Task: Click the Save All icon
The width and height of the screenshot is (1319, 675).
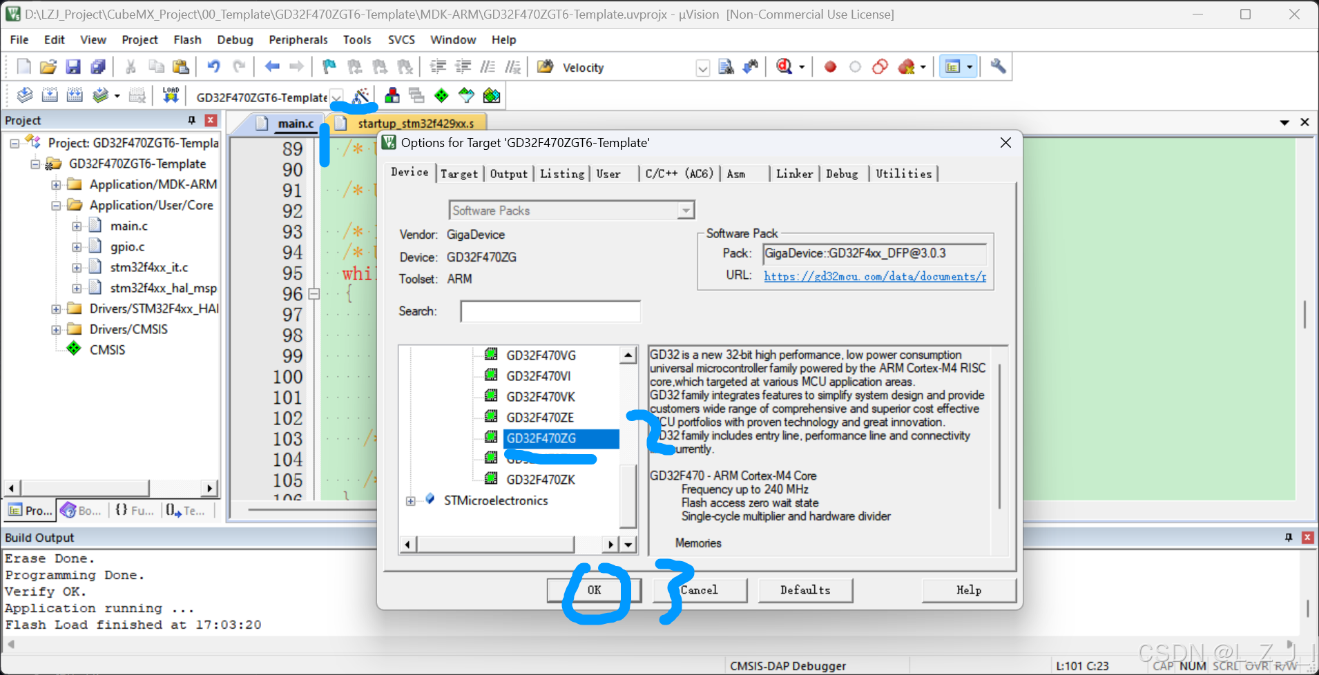Action: click(x=98, y=67)
